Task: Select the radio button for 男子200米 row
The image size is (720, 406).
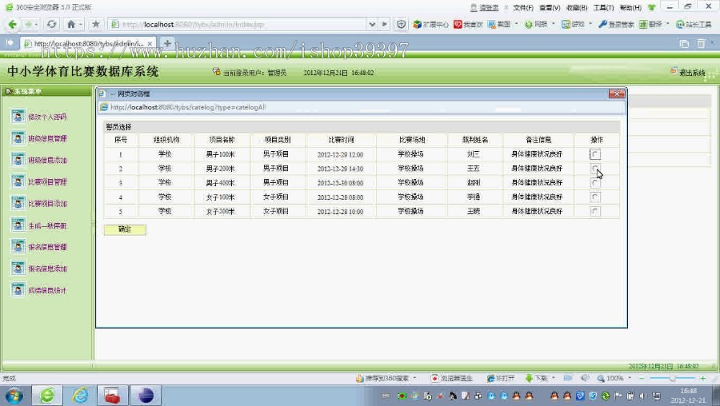Action: click(595, 169)
